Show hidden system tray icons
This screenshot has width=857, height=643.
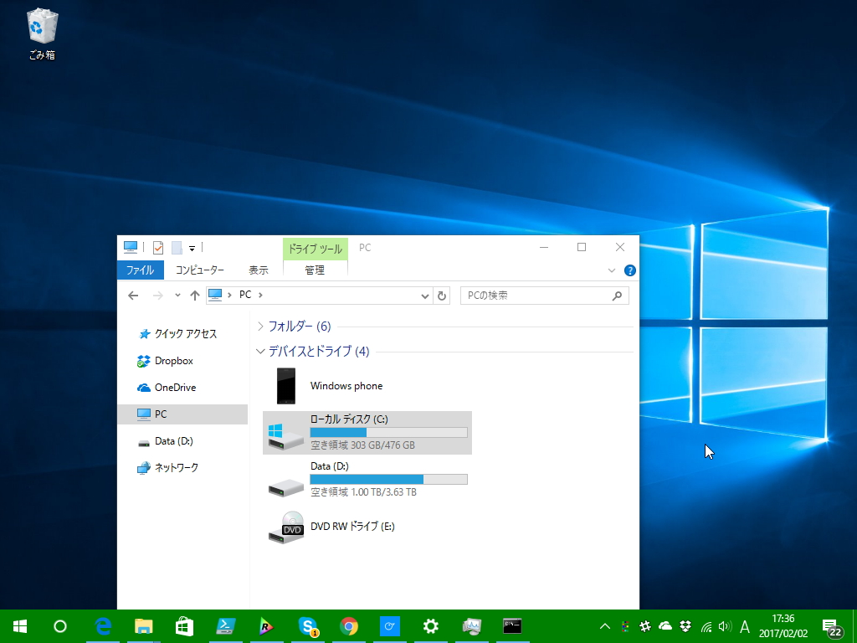[x=605, y=626]
